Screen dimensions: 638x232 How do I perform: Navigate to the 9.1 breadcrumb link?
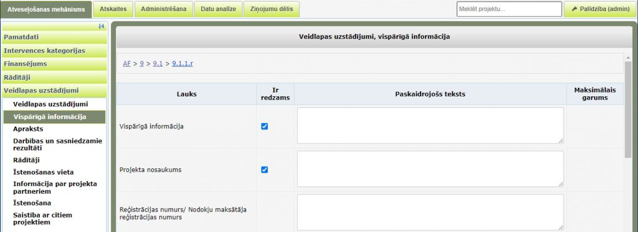(x=157, y=64)
